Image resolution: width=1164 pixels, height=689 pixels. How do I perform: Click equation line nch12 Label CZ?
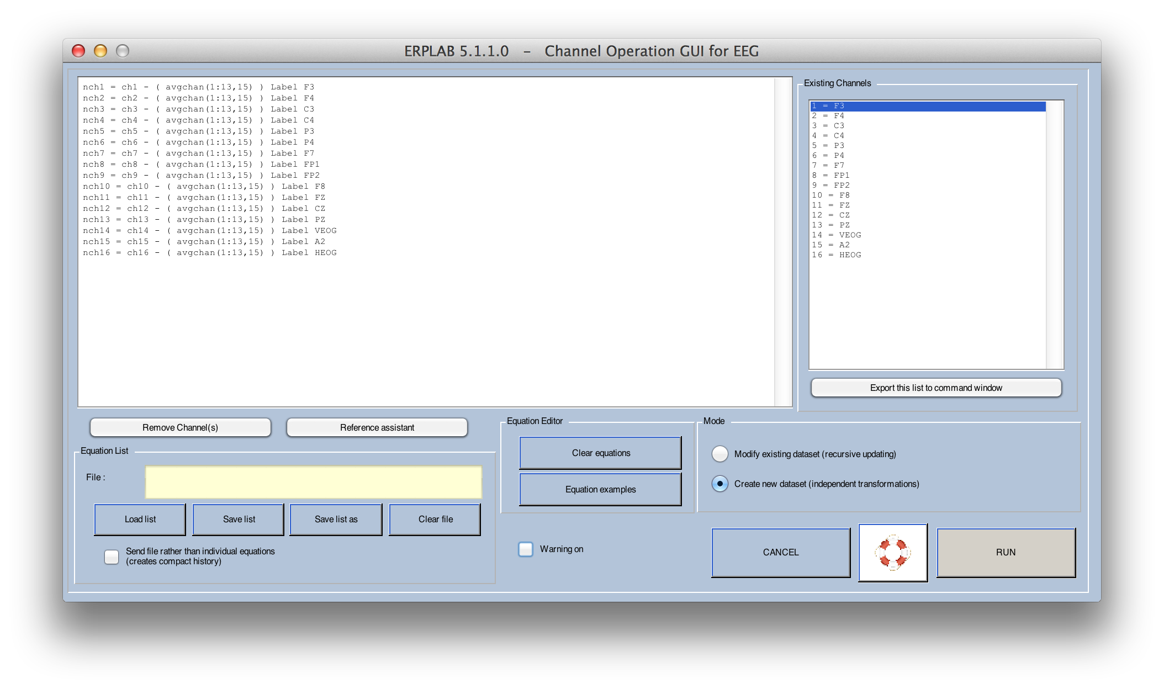(x=204, y=209)
